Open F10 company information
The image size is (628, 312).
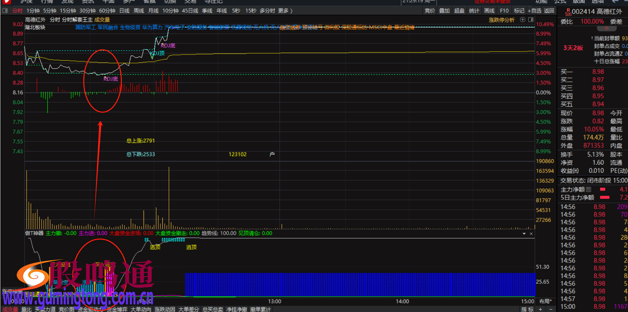(504, 11)
